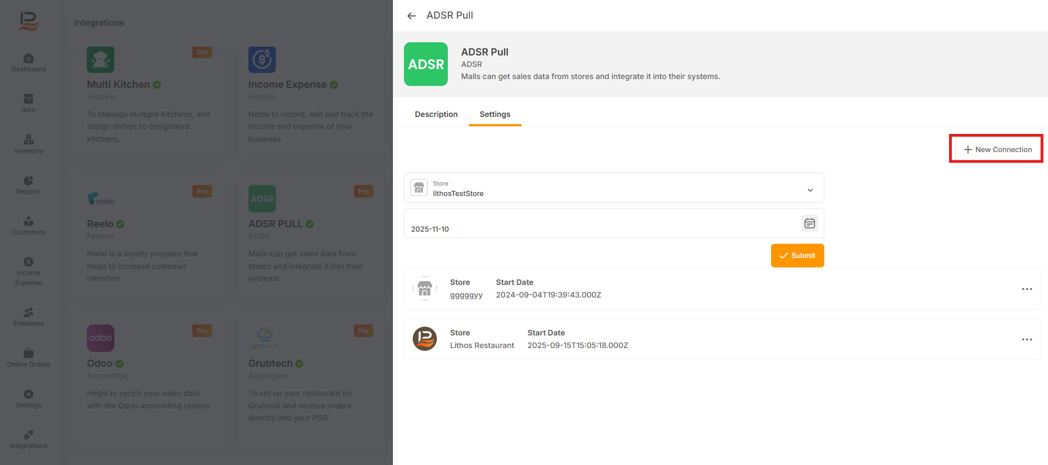Open Dashboard from the sidebar

[x=29, y=63]
